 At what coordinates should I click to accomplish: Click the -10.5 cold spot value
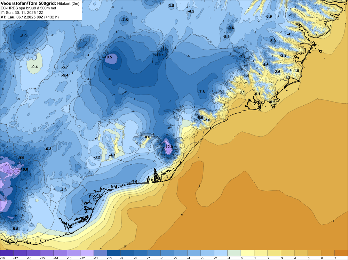108,57
